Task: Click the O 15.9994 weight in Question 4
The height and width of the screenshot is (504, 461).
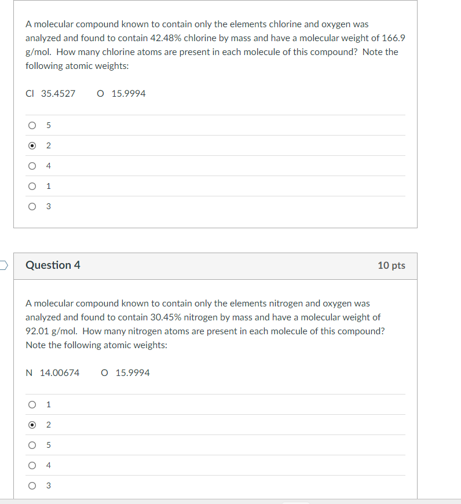Action: (125, 373)
